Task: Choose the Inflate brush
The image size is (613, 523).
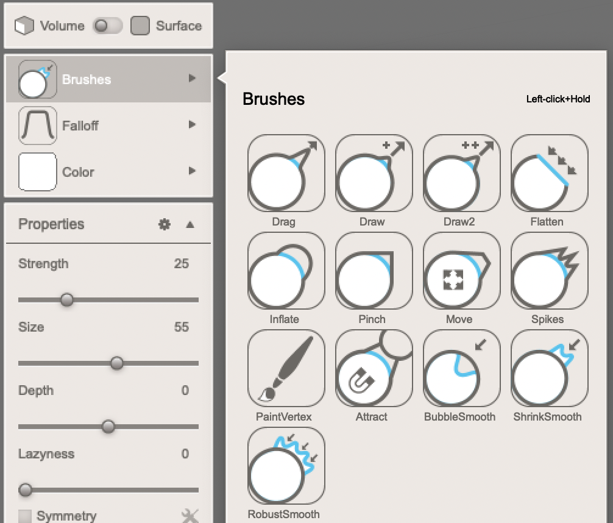Action: [x=286, y=270]
